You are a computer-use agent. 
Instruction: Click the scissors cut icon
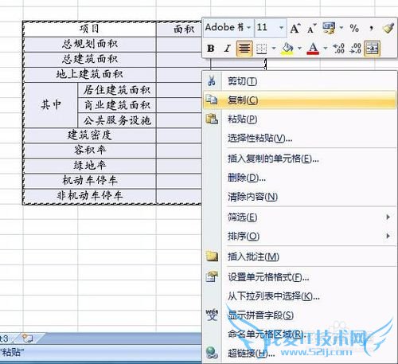coord(212,80)
